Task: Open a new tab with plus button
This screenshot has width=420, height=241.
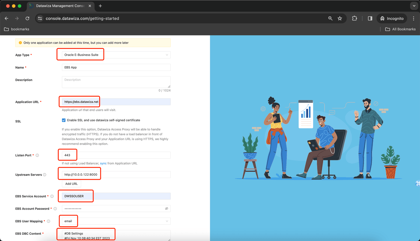Action: tap(100, 6)
